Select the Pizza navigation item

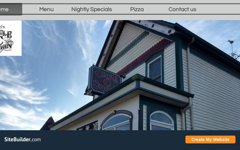pos(137,9)
